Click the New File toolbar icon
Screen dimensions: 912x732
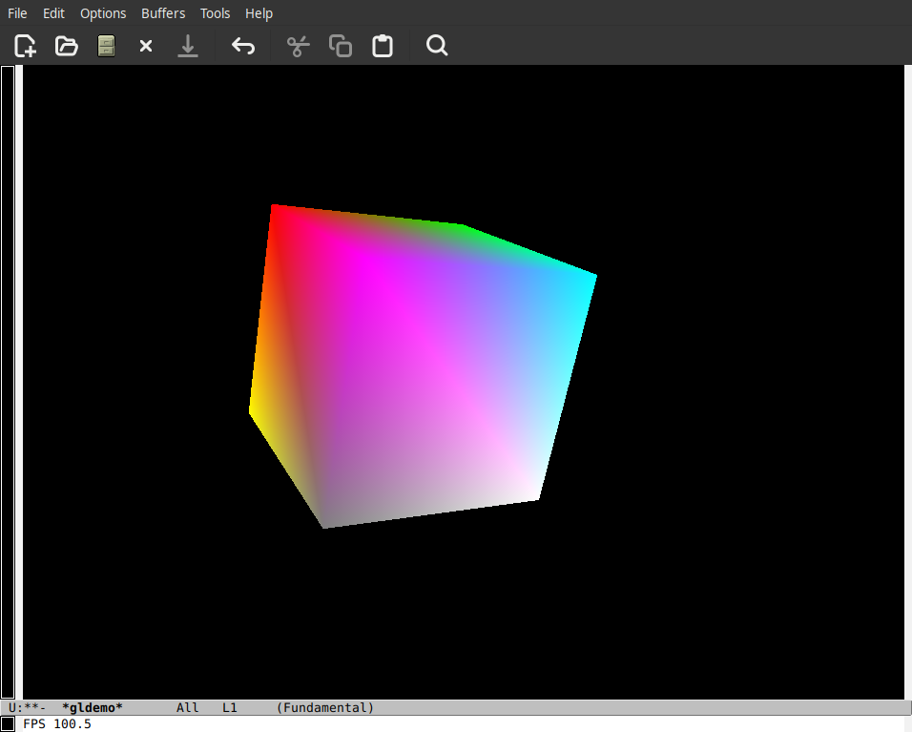point(26,46)
